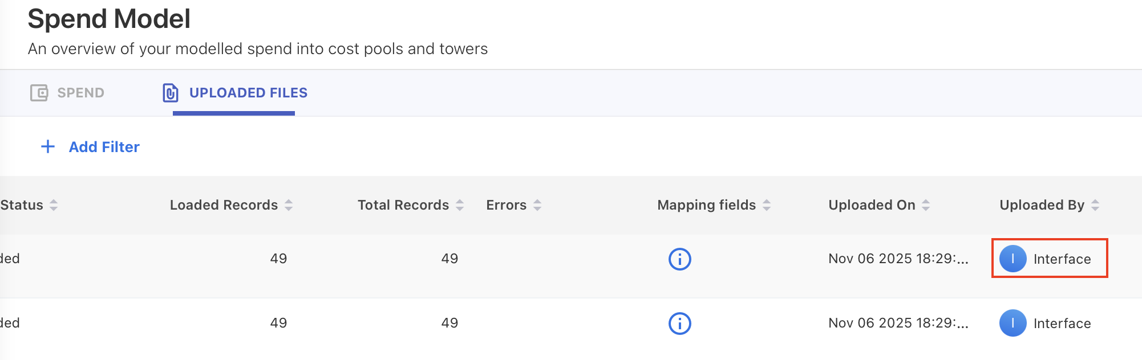Select the highlighted Interface uploader name
Viewport: 1142px width, 360px height.
click(1062, 258)
